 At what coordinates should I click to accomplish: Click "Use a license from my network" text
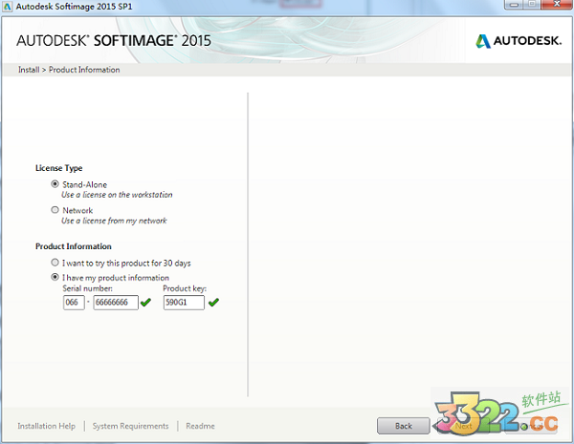point(114,221)
